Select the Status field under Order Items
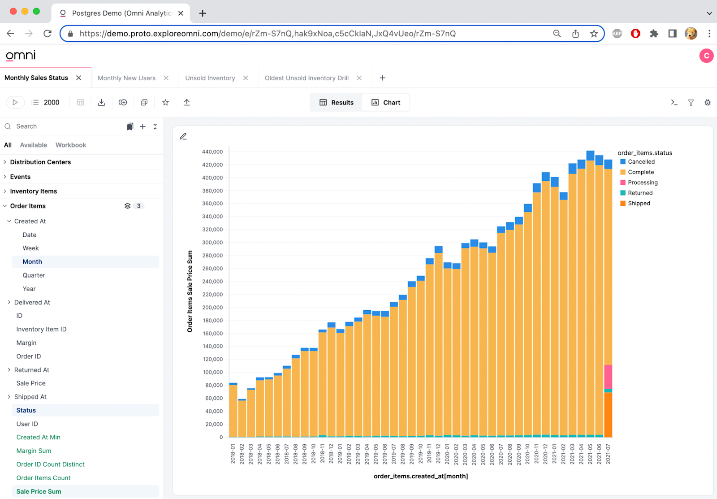The width and height of the screenshot is (717, 499). coord(26,410)
